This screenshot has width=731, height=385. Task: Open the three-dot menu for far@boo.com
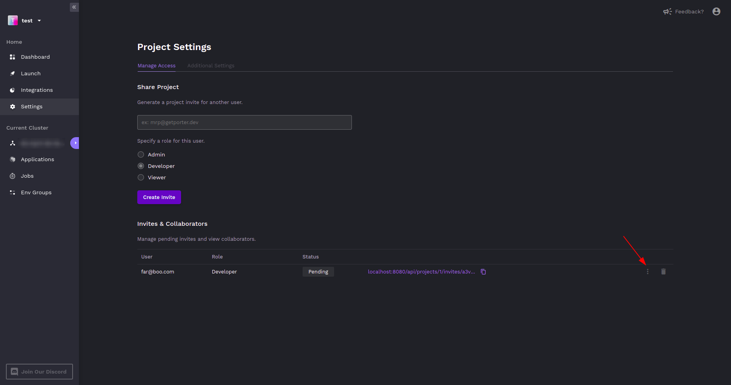coord(647,272)
